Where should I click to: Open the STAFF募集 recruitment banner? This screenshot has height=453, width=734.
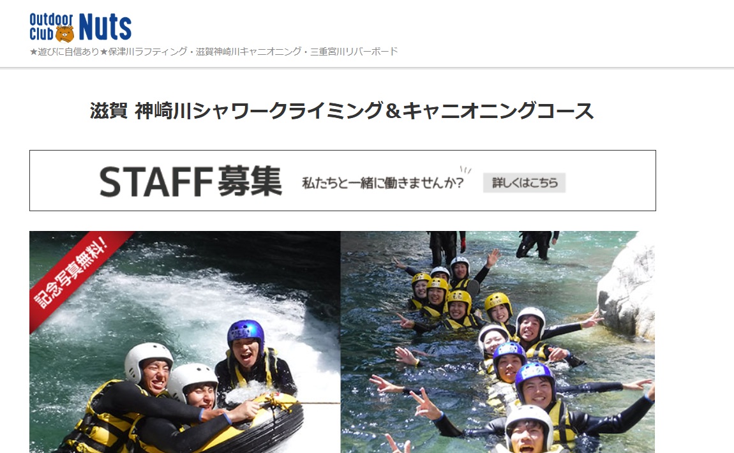[x=343, y=181]
